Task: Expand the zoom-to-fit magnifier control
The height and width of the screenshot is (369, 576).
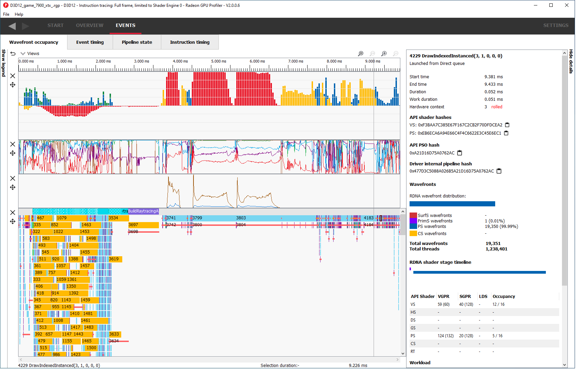Action: click(373, 53)
